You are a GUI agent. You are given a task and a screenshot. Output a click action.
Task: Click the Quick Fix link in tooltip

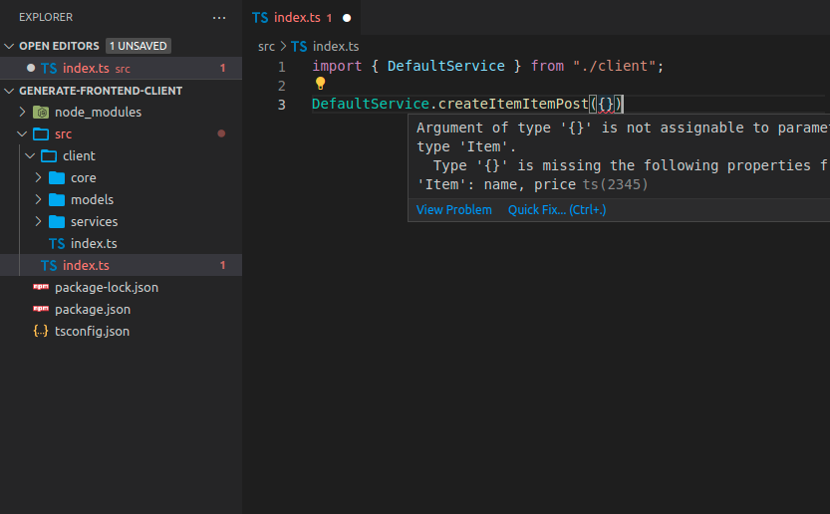tap(556, 210)
